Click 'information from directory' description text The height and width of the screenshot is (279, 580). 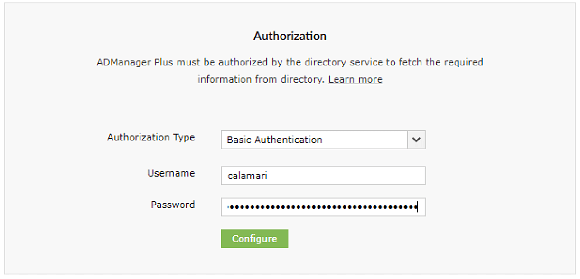261,79
